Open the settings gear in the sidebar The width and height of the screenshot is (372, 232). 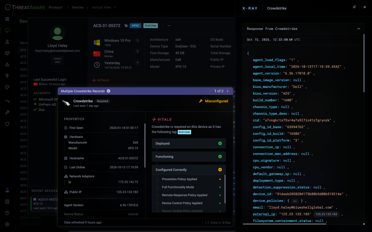(7, 224)
